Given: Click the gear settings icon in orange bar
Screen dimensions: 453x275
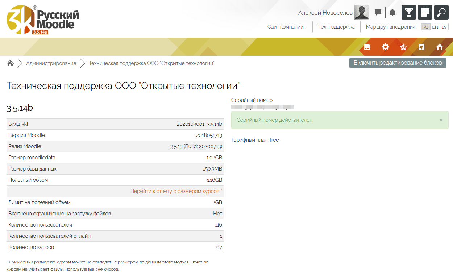Looking at the screenshot, I should pos(385,47).
